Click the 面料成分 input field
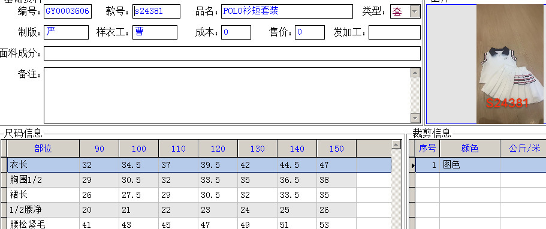The height and width of the screenshot is (229, 546). pyautogui.click(x=233, y=53)
